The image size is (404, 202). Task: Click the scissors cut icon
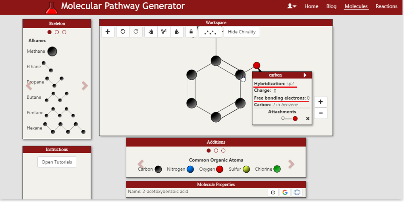click(x=164, y=32)
